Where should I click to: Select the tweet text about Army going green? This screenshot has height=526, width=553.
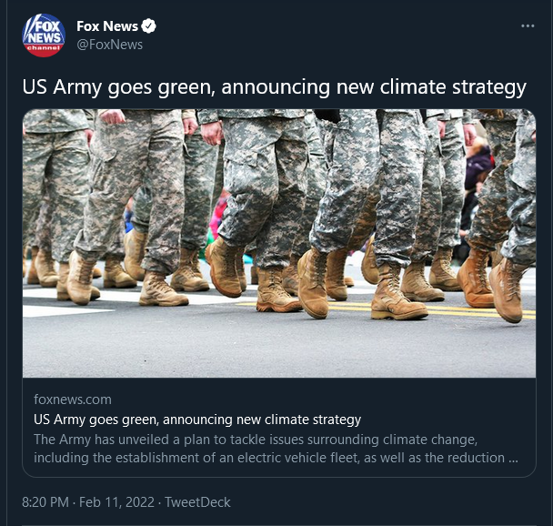[274, 87]
